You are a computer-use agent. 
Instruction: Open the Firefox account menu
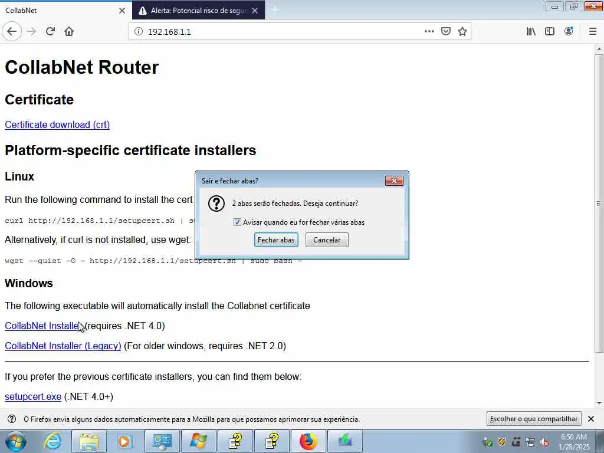click(x=569, y=32)
